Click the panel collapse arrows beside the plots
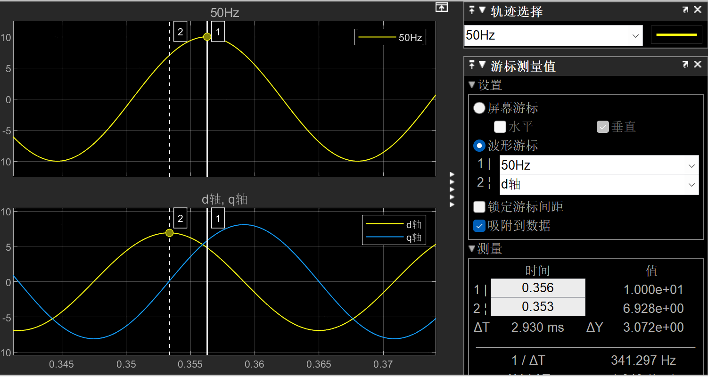This screenshot has width=708, height=377. pos(453,189)
